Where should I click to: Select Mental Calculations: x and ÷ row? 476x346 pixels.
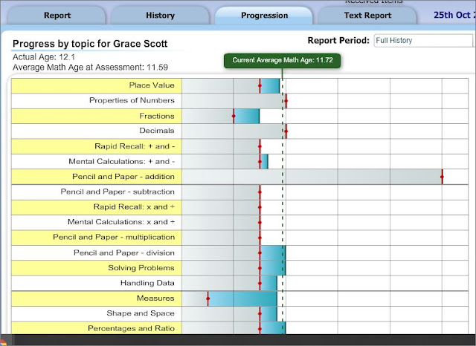(x=239, y=222)
